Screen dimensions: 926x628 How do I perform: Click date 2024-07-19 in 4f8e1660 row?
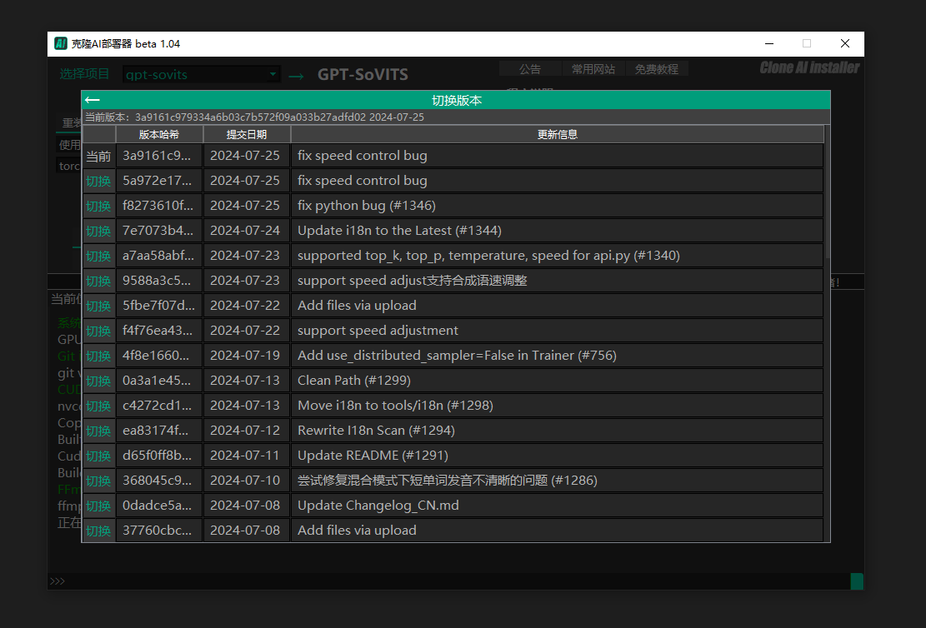coord(245,356)
